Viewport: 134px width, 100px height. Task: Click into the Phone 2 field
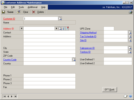[x=49, y=79]
